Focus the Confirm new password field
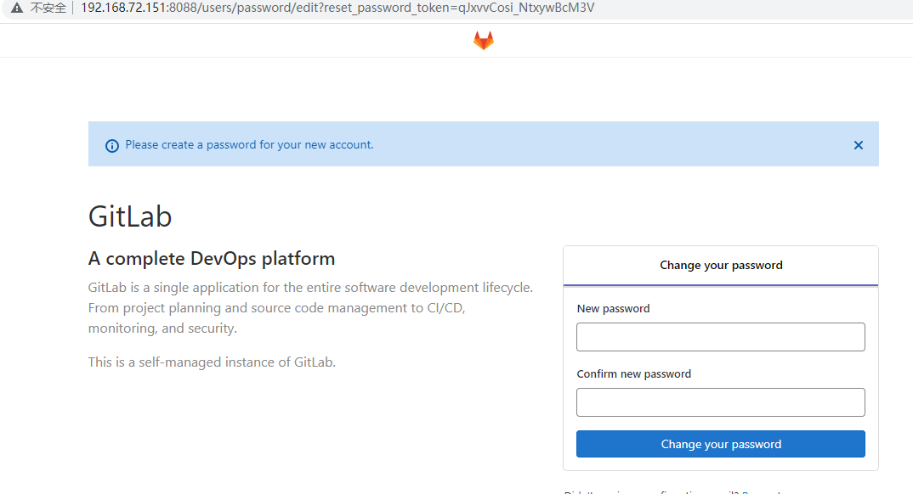913x494 pixels. (720, 402)
